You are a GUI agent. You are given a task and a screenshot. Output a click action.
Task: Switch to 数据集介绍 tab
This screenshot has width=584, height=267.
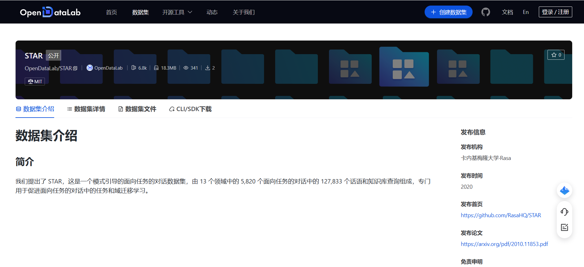(35, 109)
